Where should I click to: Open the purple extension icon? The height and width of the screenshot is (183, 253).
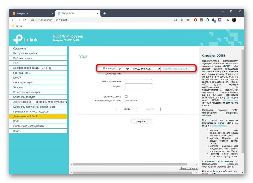220,20
